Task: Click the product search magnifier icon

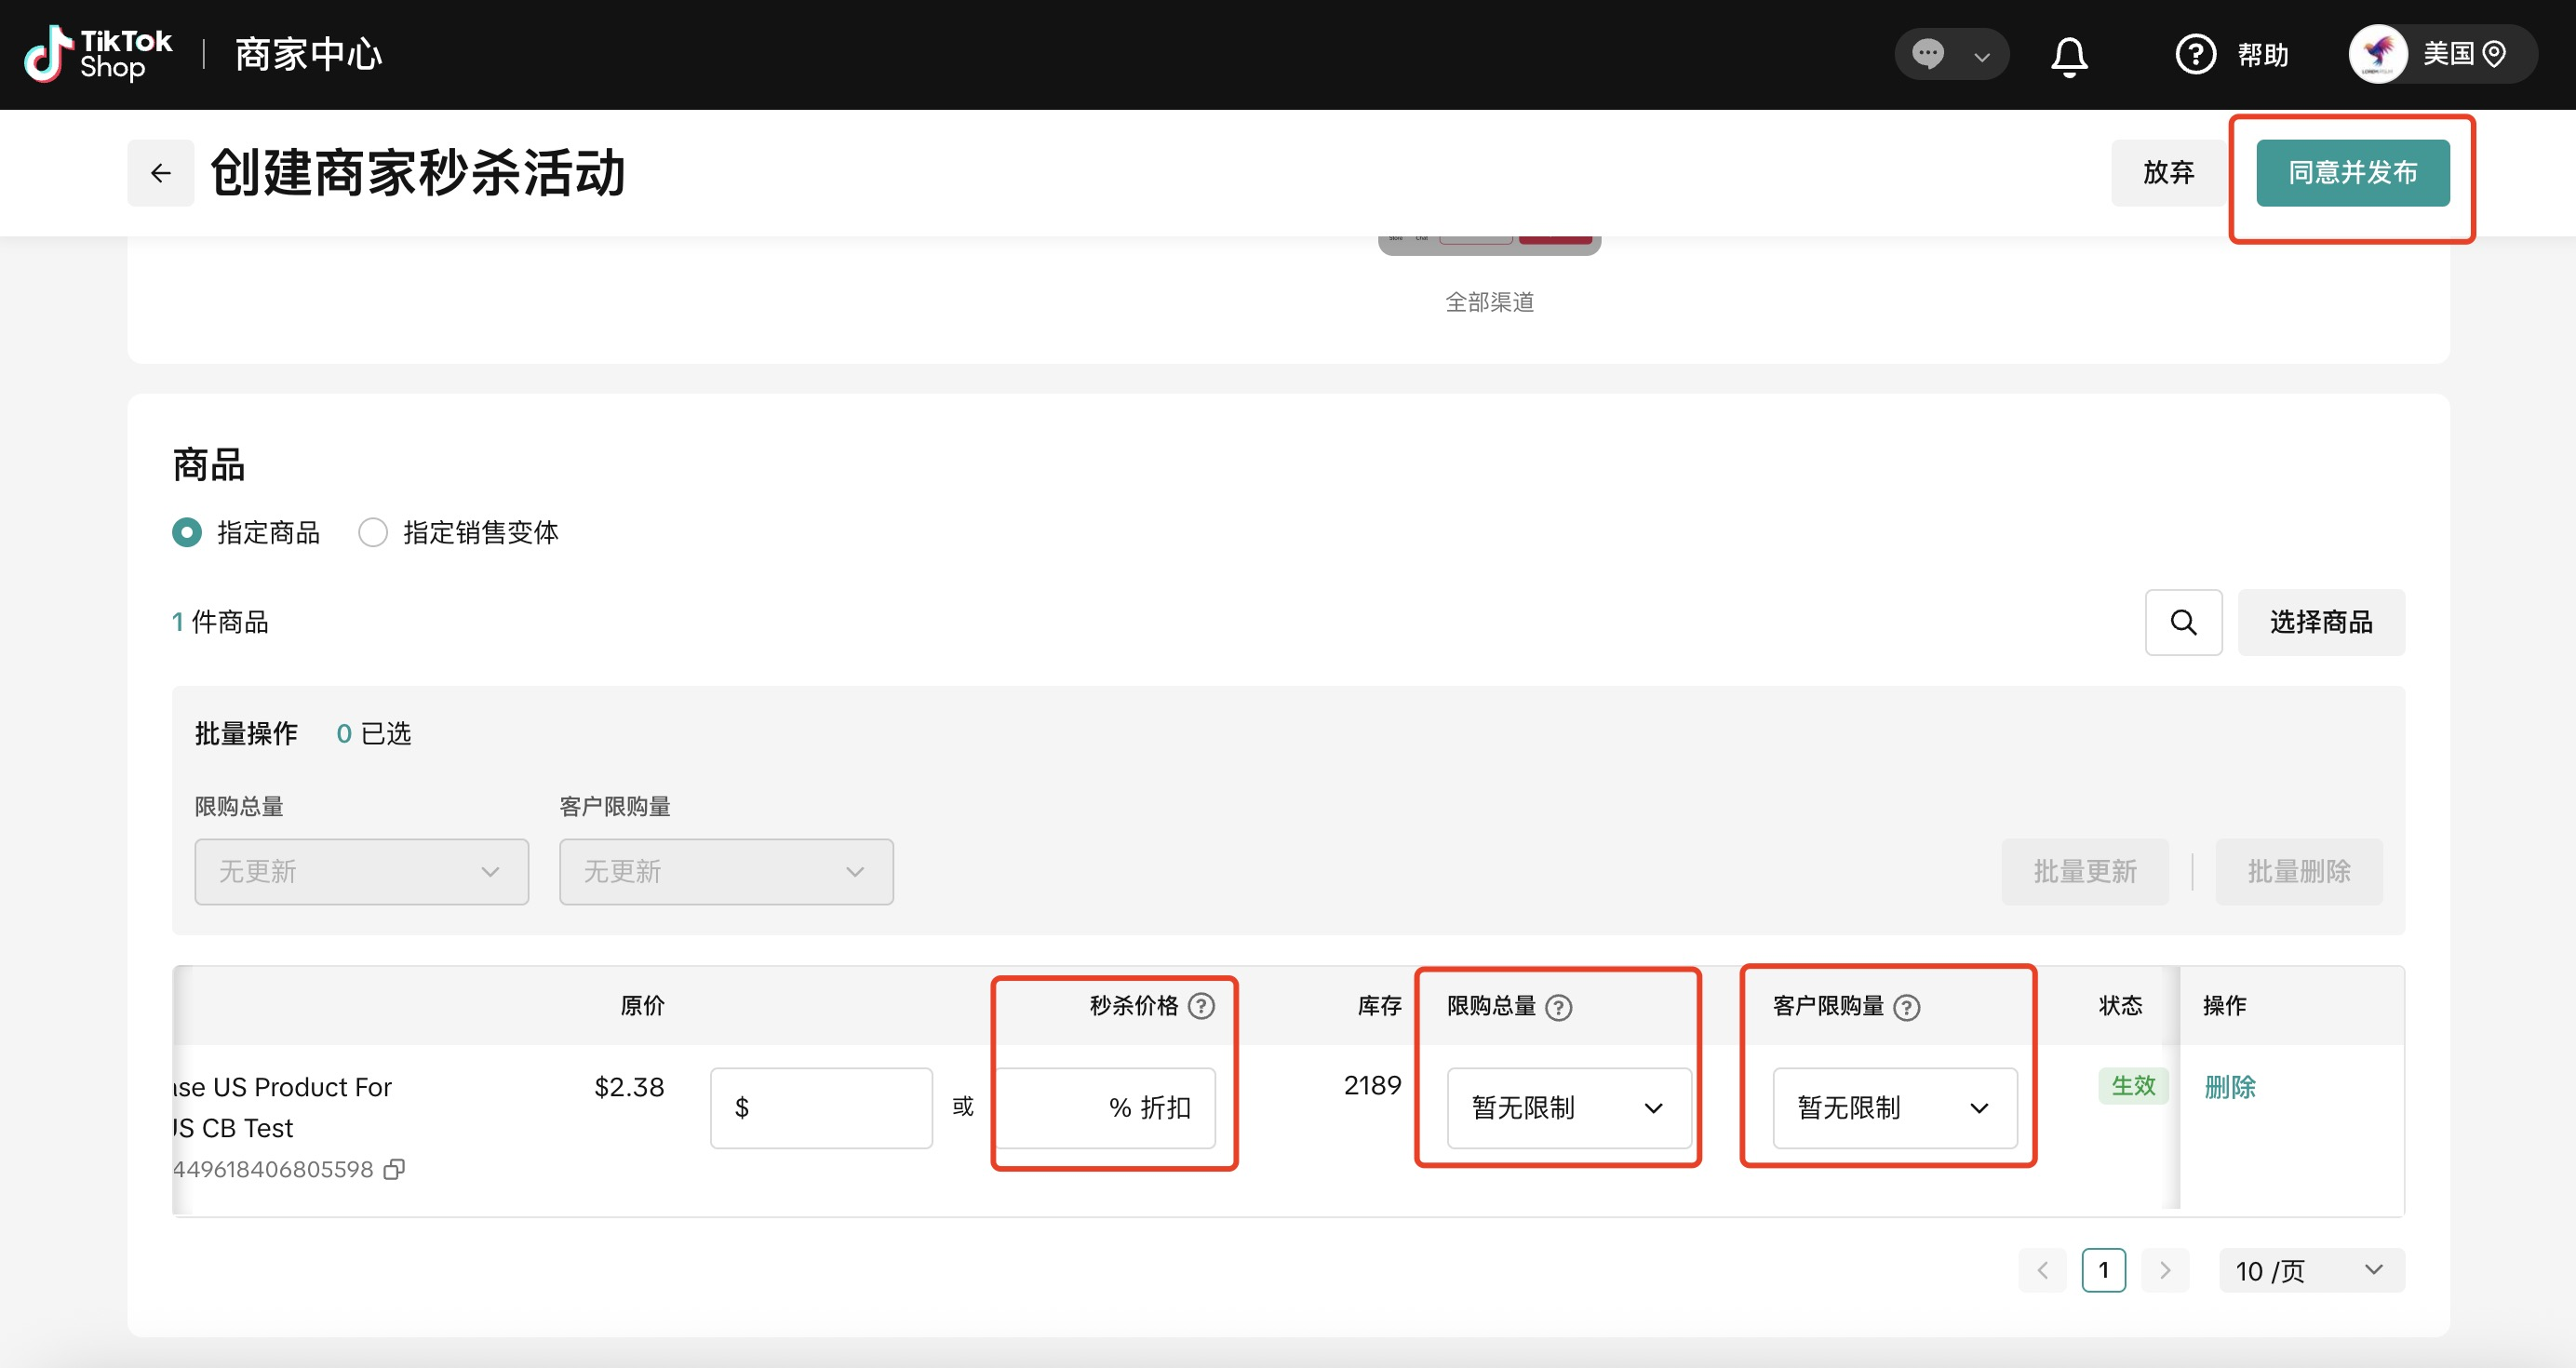Action: (x=2183, y=622)
